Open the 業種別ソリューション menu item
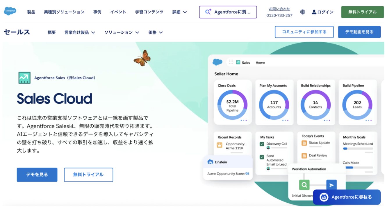This screenshot has height=207, width=385. [x=64, y=12]
